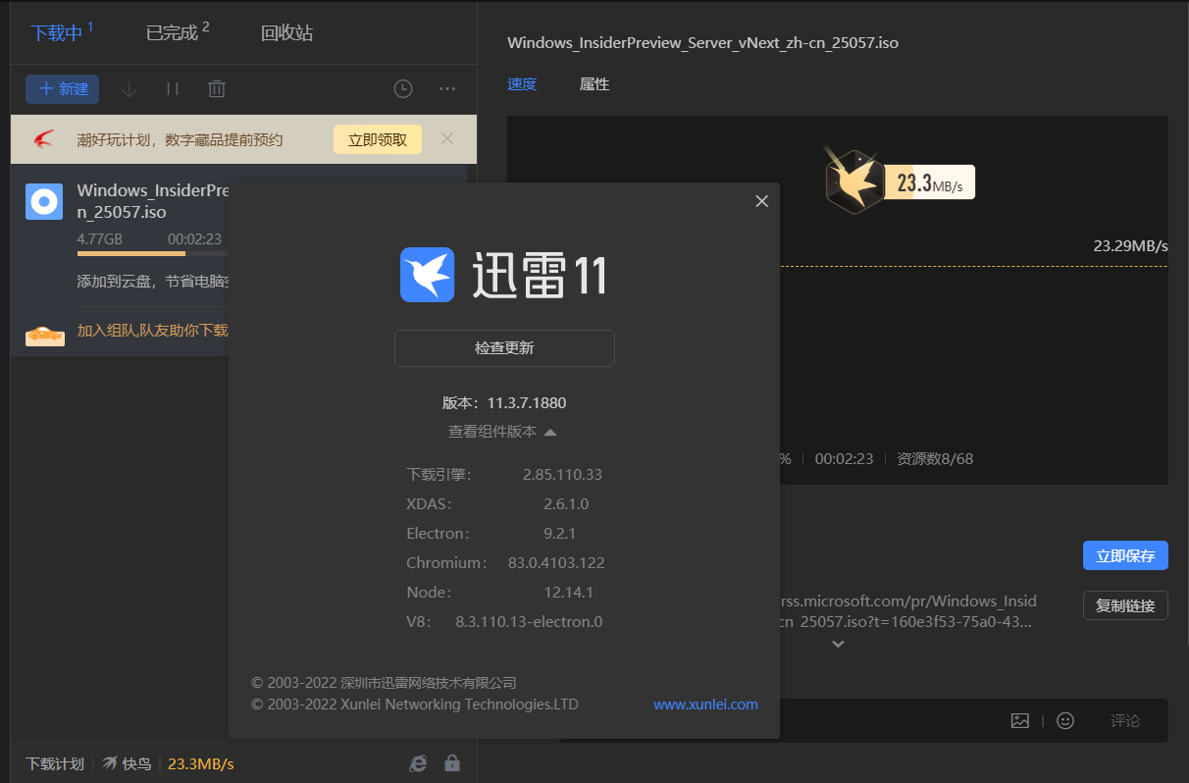Click the 立即保存 save button
The width and height of the screenshot is (1189, 783).
[1125, 555]
